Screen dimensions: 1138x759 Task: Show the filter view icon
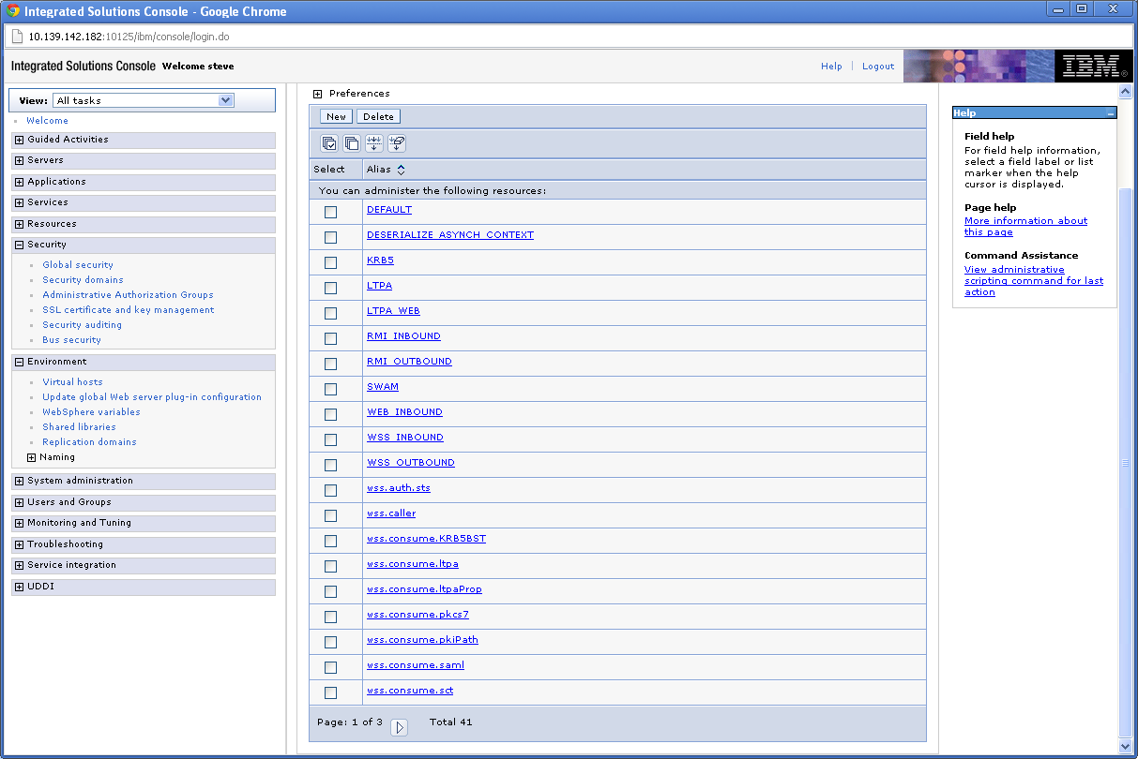click(374, 143)
